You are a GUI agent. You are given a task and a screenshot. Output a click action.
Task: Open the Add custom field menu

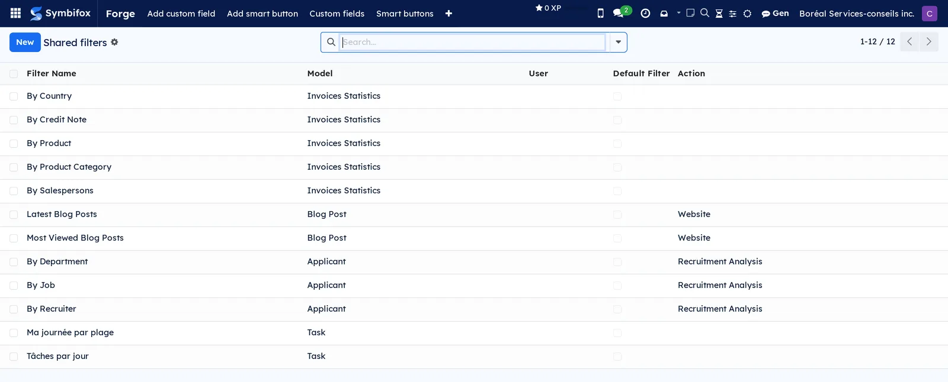[181, 13]
